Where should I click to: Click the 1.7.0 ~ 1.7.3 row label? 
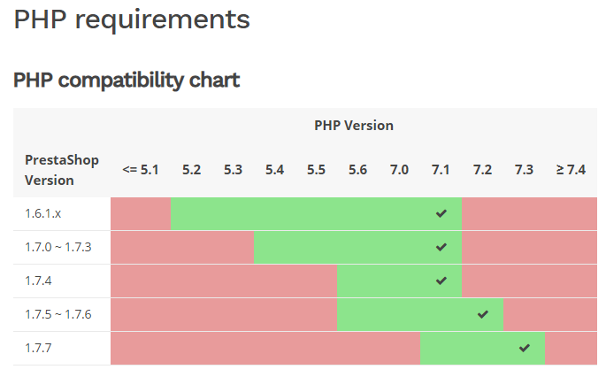coord(58,248)
